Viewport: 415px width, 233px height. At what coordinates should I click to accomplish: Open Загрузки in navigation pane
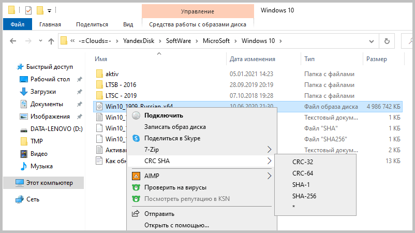(43, 92)
